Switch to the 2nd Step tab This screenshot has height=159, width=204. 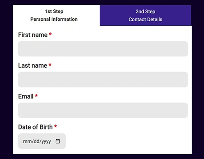click(x=145, y=15)
